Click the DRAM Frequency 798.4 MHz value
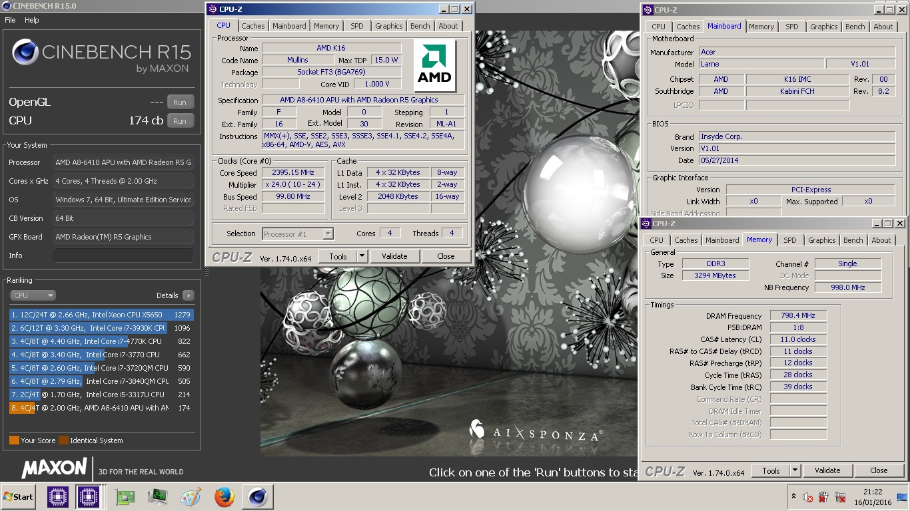Viewport: 910px width, 511px height. point(799,316)
